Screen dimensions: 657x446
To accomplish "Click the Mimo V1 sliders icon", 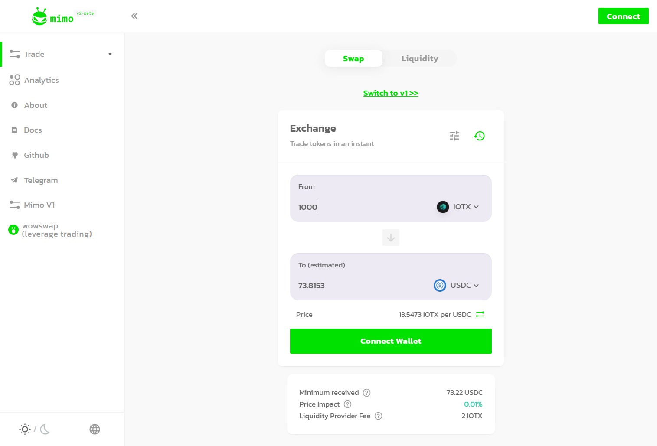I will click(x=15, y=205).
